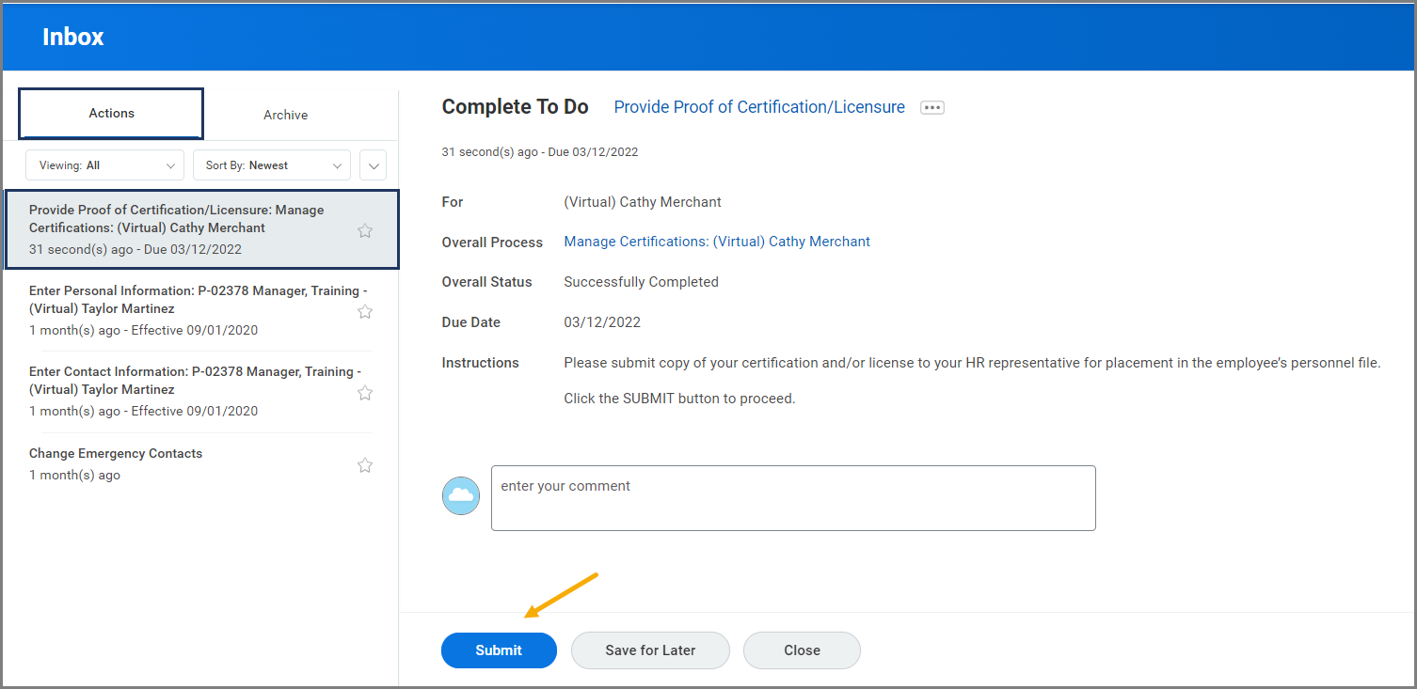Open the Sort By: Newest dropdown
Viewport: 1417px width, 689px height.
(271, 165)
